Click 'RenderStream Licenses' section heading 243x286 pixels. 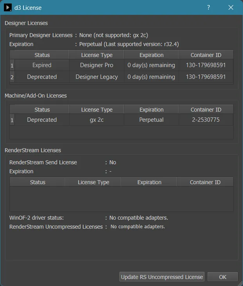point(33,150)
